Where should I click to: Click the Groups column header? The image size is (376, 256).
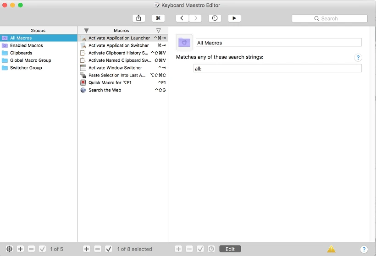38,30
